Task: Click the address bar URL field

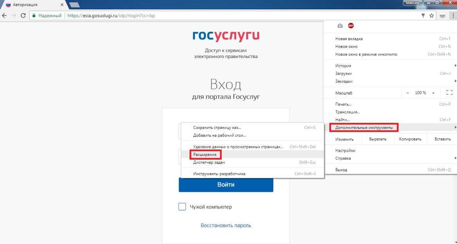Action: [x=235, y=16]
